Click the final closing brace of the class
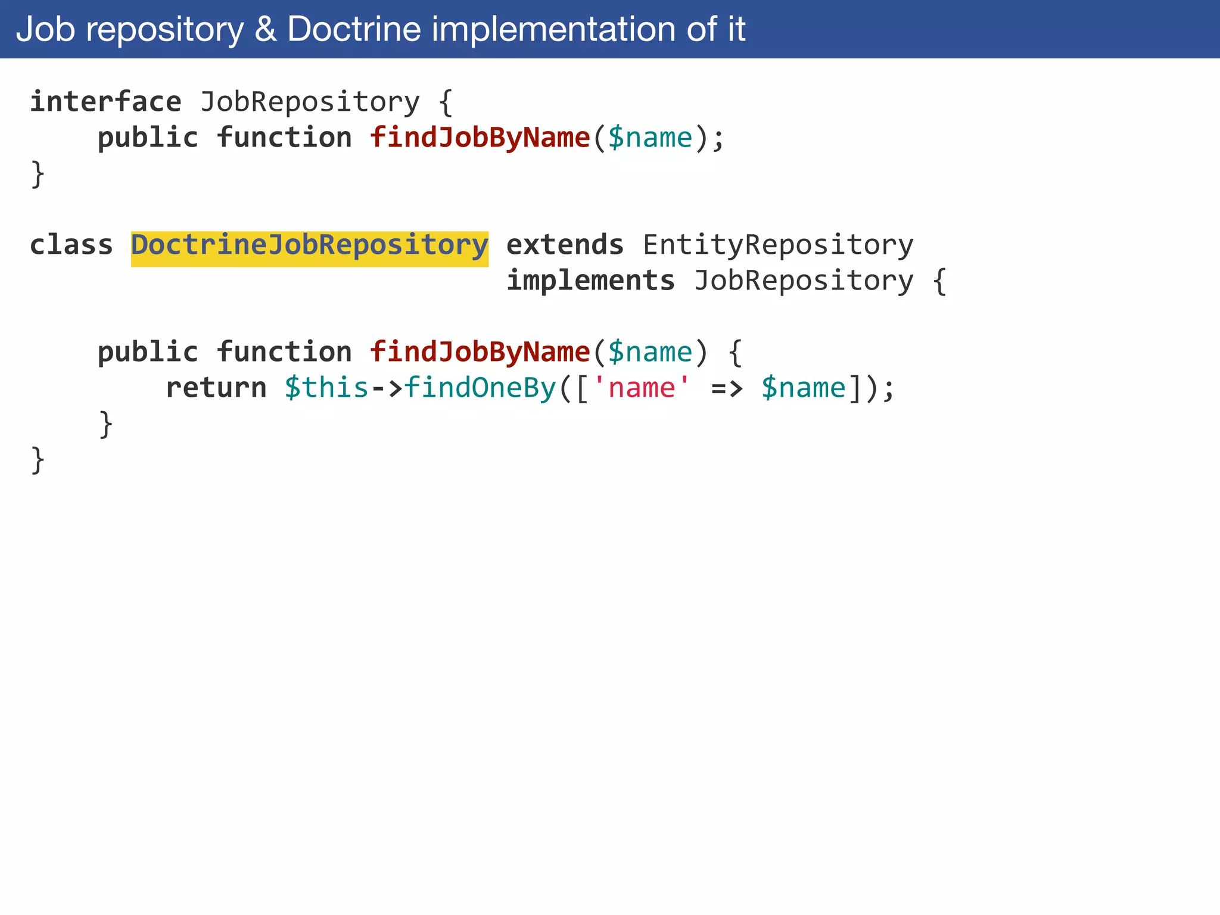This screenshot has height=915, width=1220. 38,460
